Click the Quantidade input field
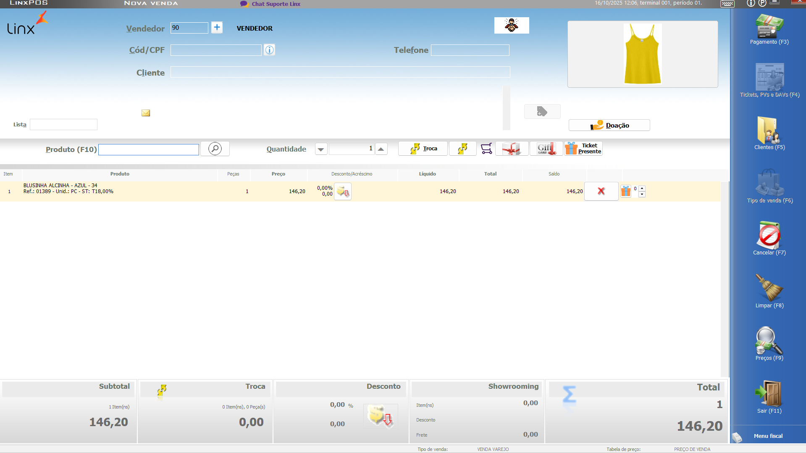806x453 pixels. (352, 149)
